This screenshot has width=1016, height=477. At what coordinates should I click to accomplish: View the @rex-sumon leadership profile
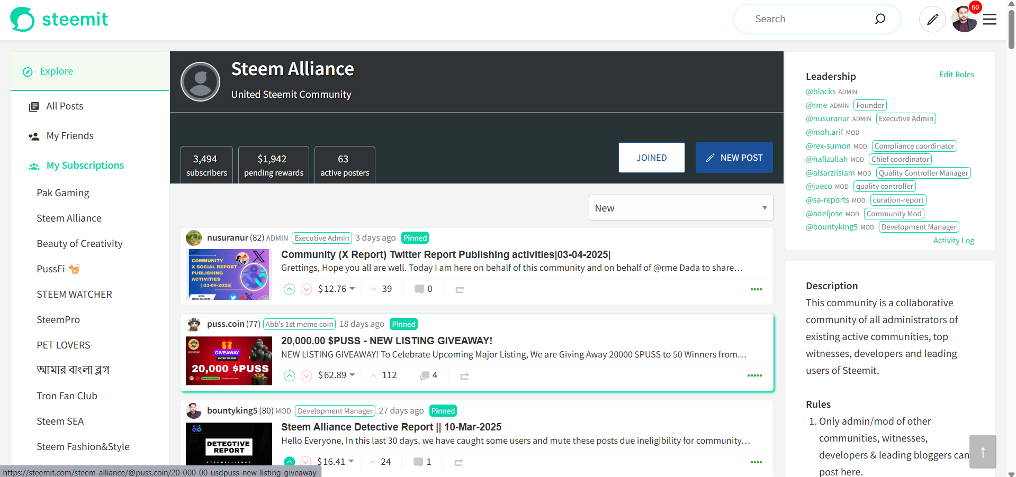(x=828, y=146)
